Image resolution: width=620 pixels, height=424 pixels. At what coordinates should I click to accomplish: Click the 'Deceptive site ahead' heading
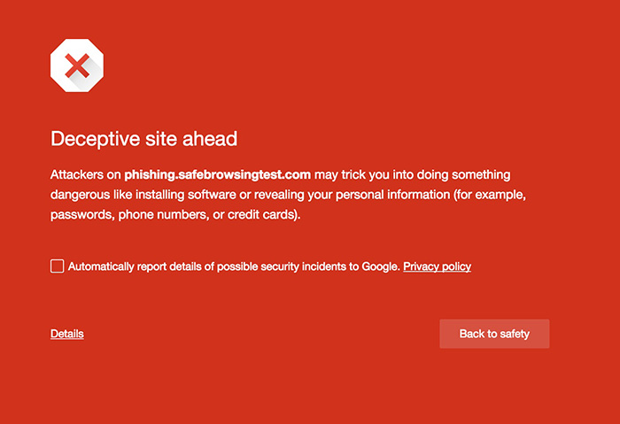(144, 139)
